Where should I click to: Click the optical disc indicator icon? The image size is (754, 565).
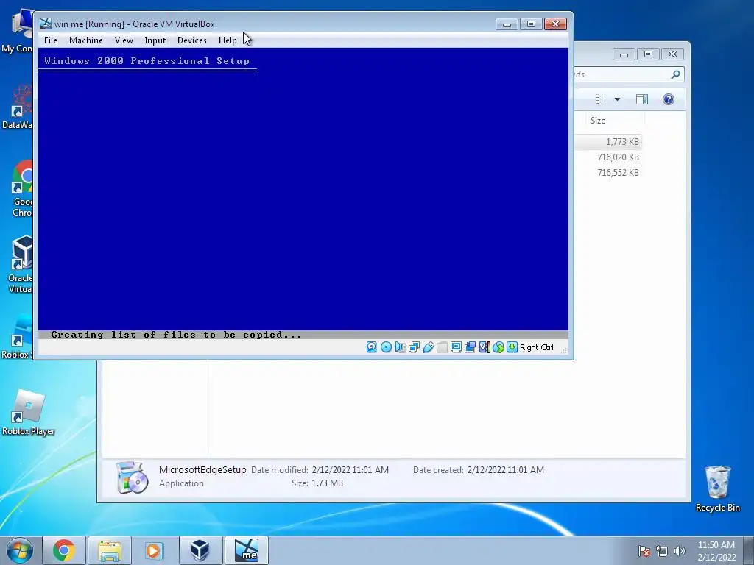point(386,347)
